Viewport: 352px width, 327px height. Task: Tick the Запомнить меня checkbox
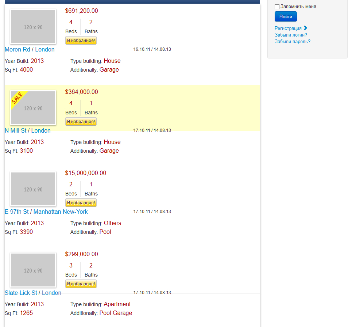(x=277, y=7)
